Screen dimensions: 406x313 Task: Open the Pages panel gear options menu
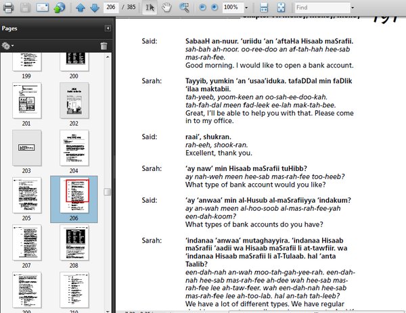click(x=7, y=46)
